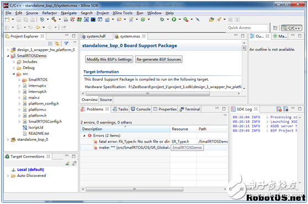Viewport: 308px width, 204px height.
Task: Click the Resource column header
Action: pyautogui.click(x=183, y=129)
